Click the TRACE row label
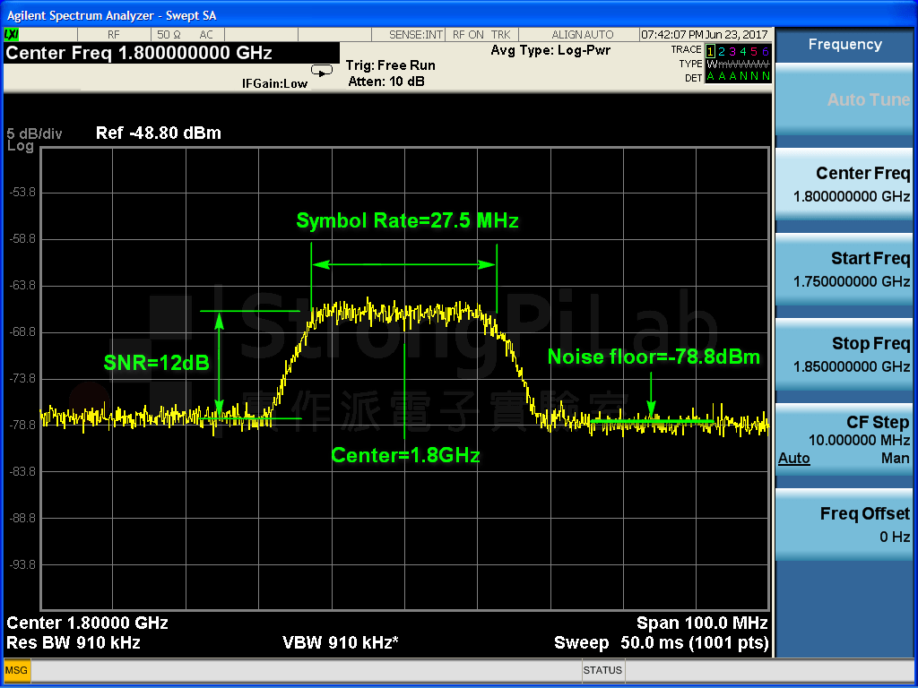This screenshot has width=918, height=688. click(x=686, y=50)
